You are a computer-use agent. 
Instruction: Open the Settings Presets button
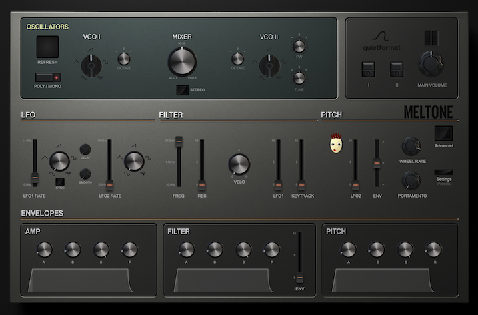pos(443,172)
